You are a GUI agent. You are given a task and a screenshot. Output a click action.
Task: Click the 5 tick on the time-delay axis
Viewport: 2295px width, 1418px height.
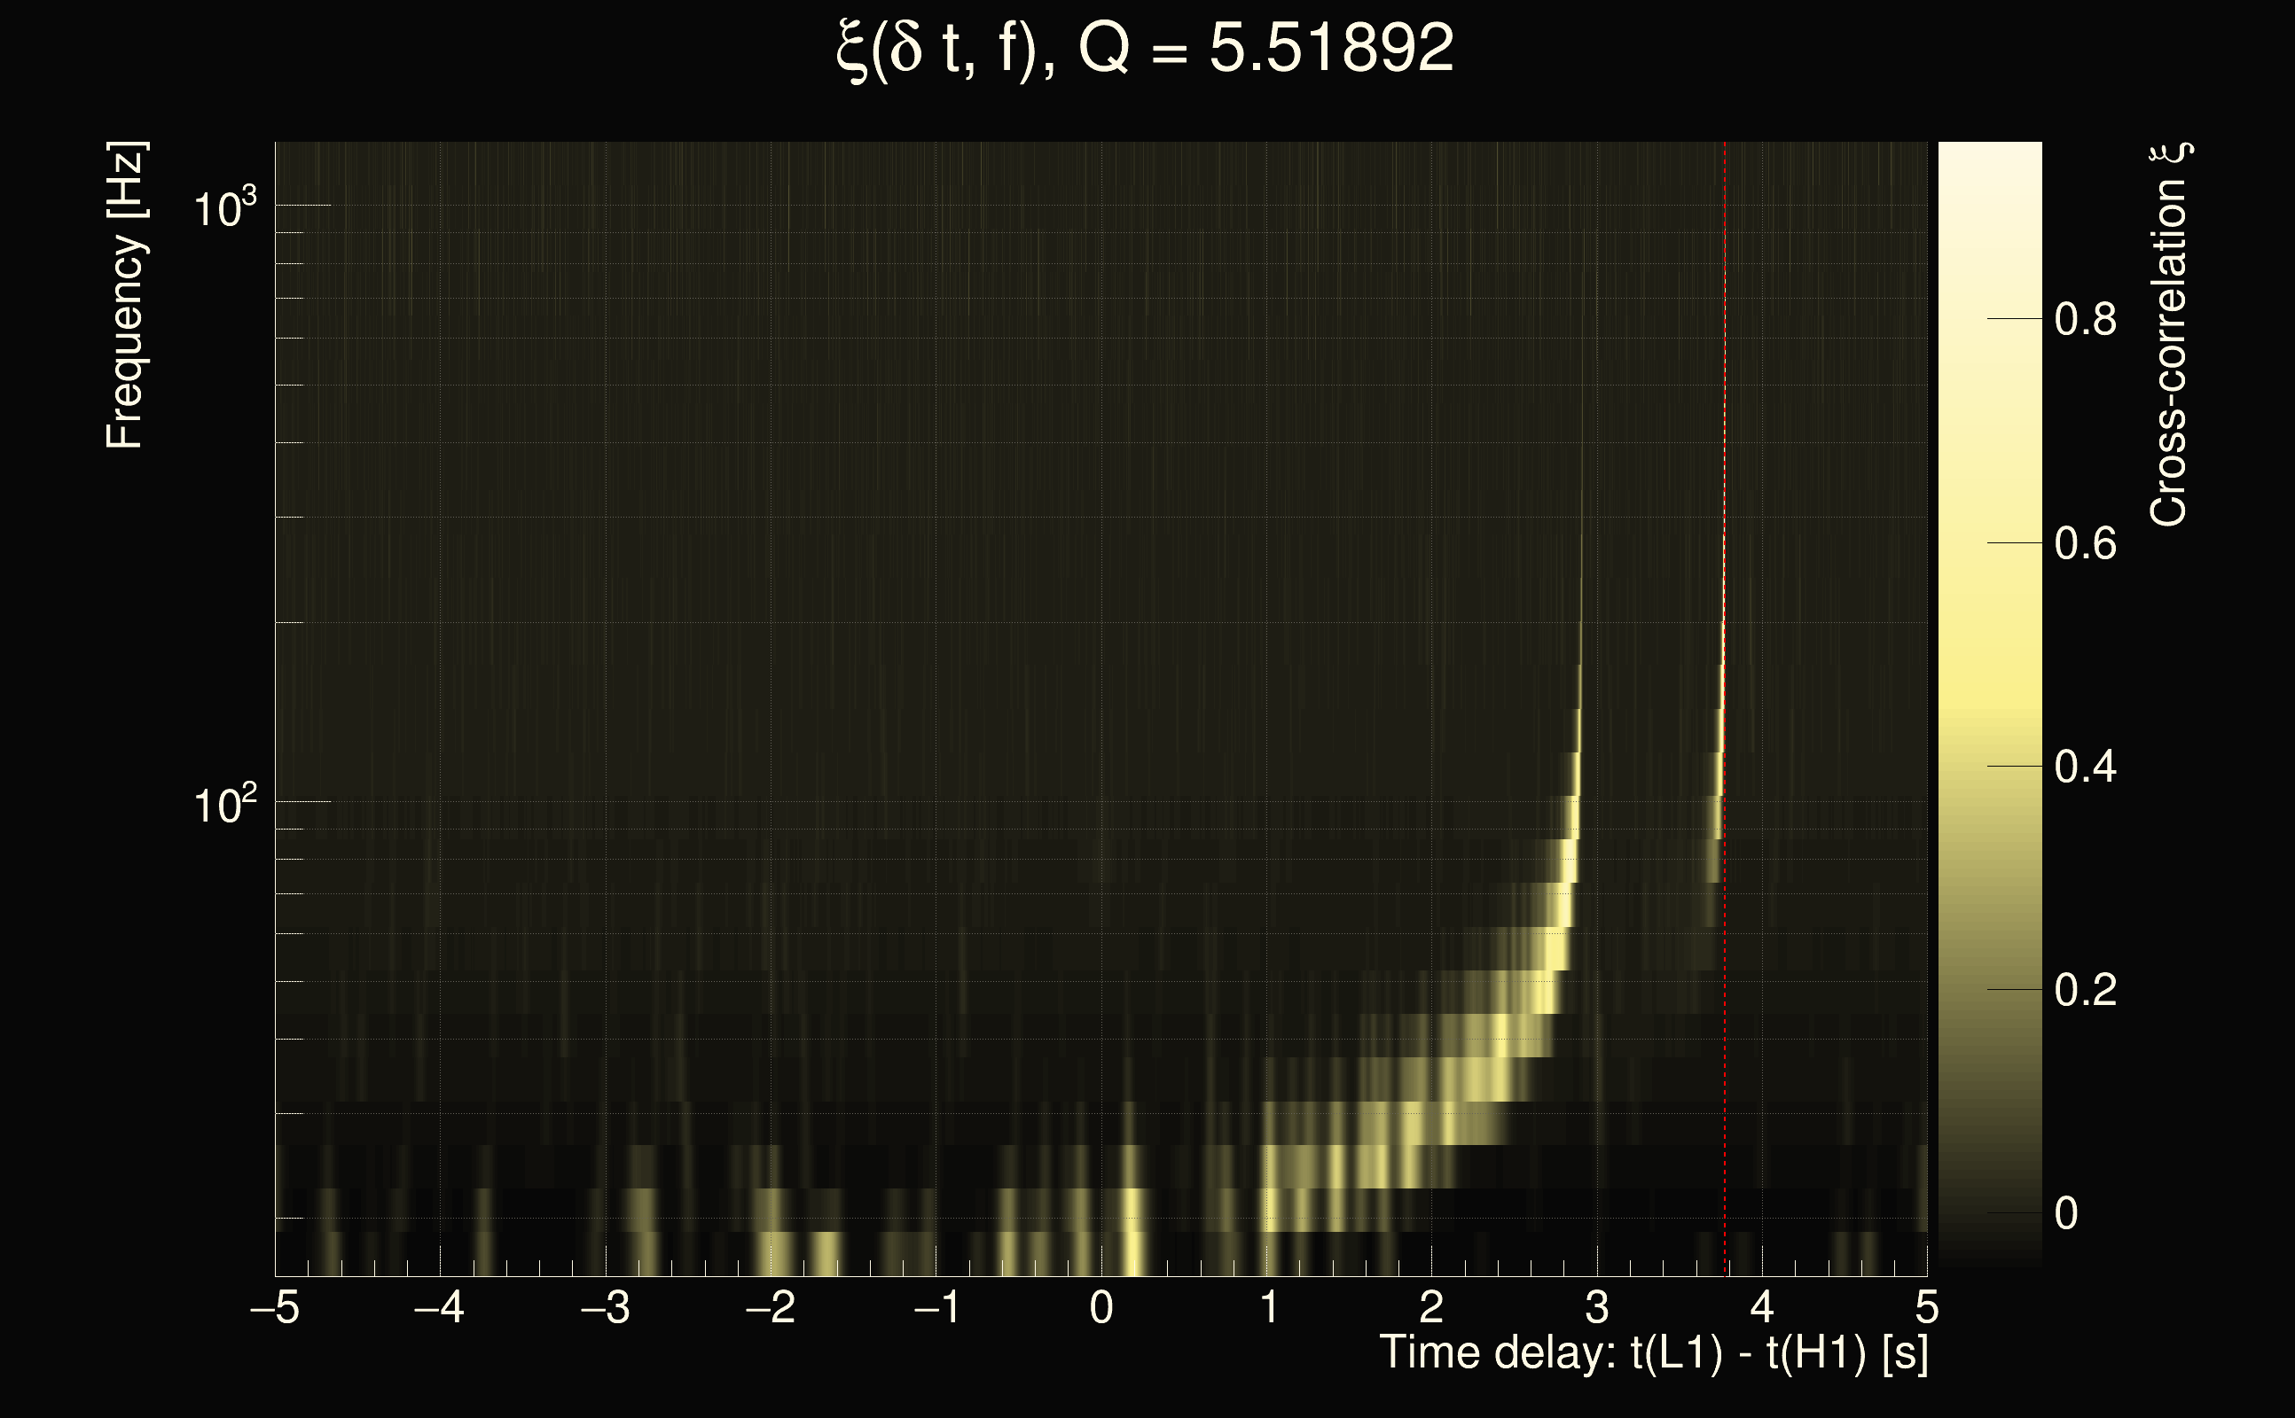[x=1927, y=1307]
